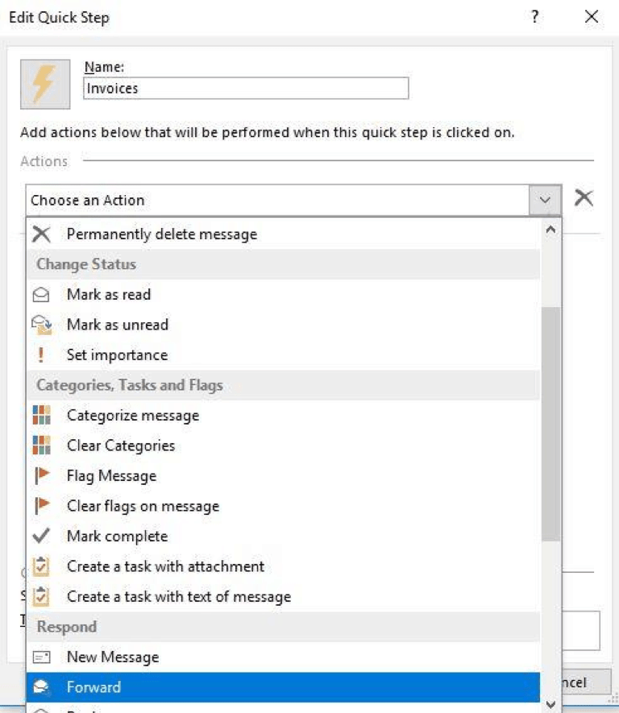The image size is (619, 713).
Task: Click the Flag Message flag icon
Action: pyautogui.click(x=41, y=476)
